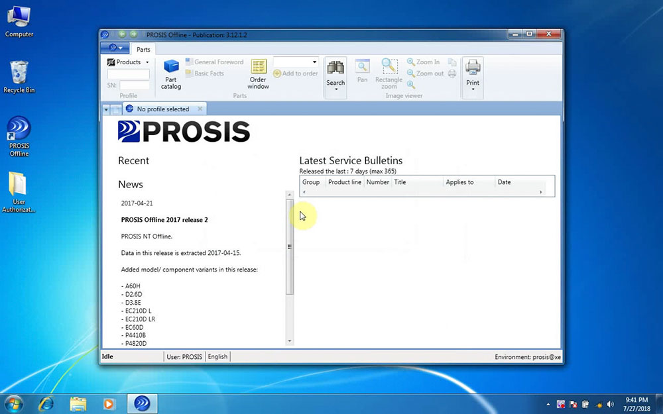Click the Date column header
This screenshot has width=663, height=414.
point(505,182)
